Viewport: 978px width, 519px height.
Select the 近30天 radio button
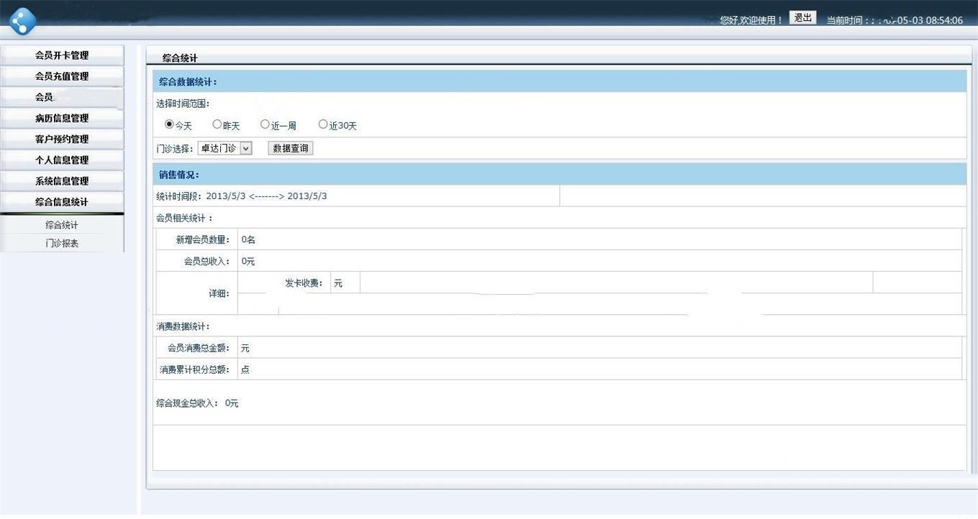323,124
